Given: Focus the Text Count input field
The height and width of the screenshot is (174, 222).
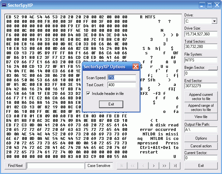Looking at the screenshot, I should (x=122, y=85).
